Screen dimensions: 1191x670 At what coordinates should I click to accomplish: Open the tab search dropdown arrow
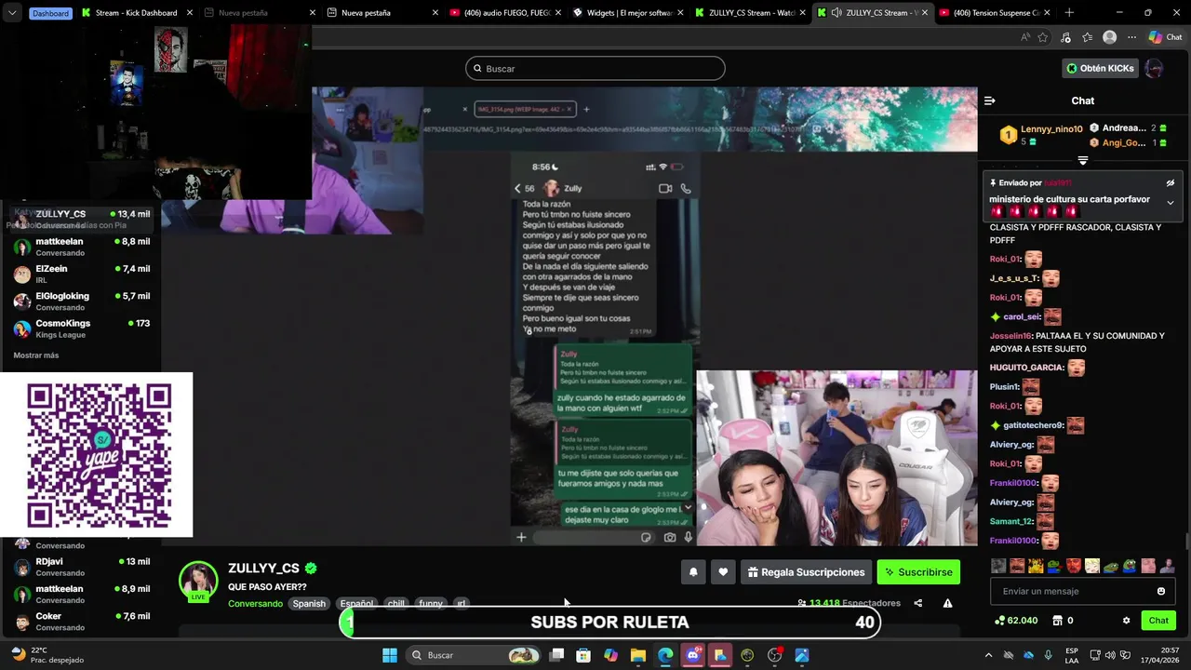pos(11,13)
